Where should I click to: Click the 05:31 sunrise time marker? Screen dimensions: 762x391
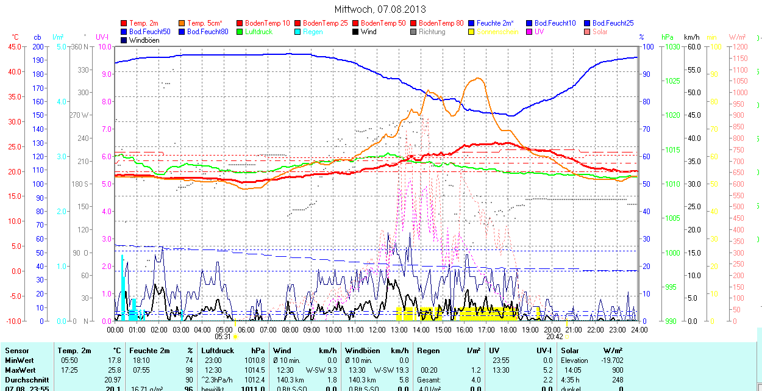(x=223, y=336)
